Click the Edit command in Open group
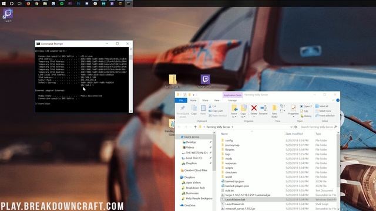The width and height of the screenshot is (376, 211). [304, 111]
